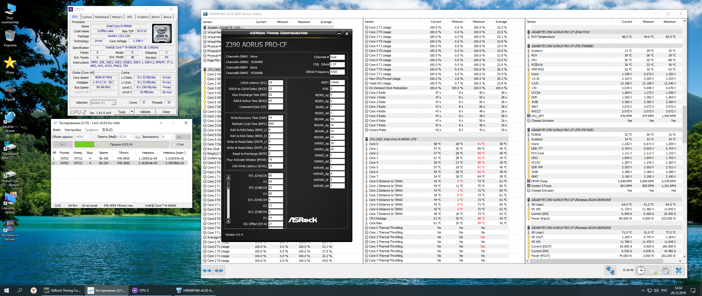Click the HWiNFO reset clock icon
702x296 pixels.
[x=641, y=271]
